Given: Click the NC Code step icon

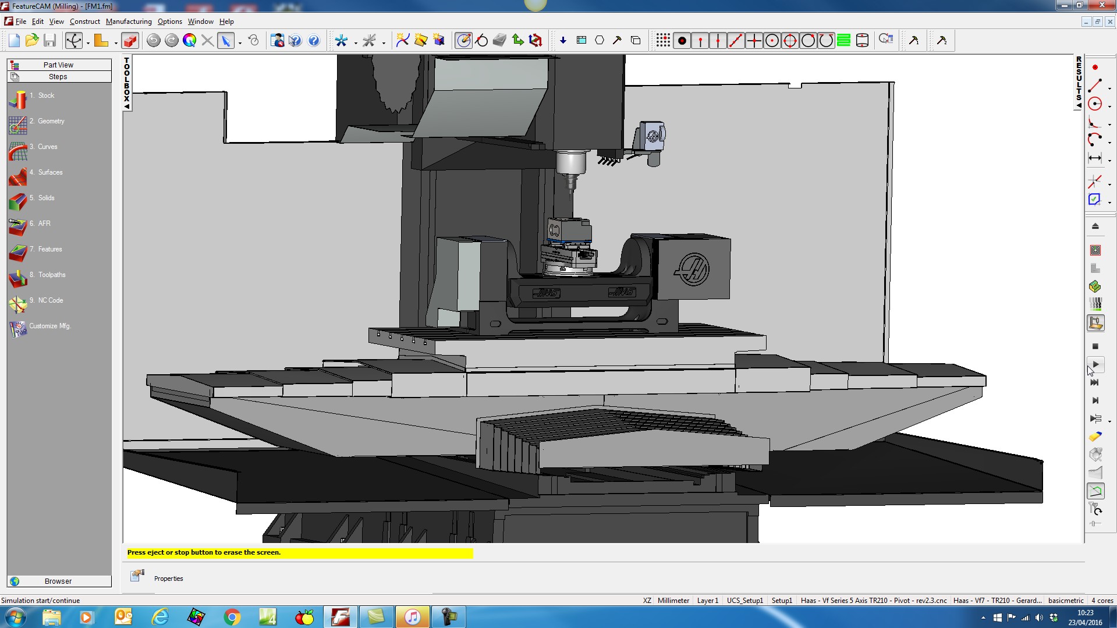Looking at the screenshot, I should click(18, 304).
